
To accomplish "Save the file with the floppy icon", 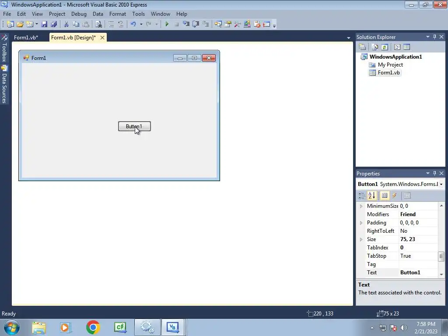I will coord(44,24).
